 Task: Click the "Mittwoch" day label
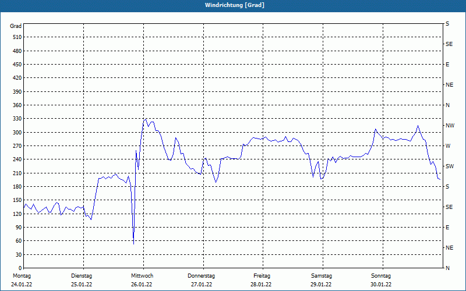coord(142,276)
